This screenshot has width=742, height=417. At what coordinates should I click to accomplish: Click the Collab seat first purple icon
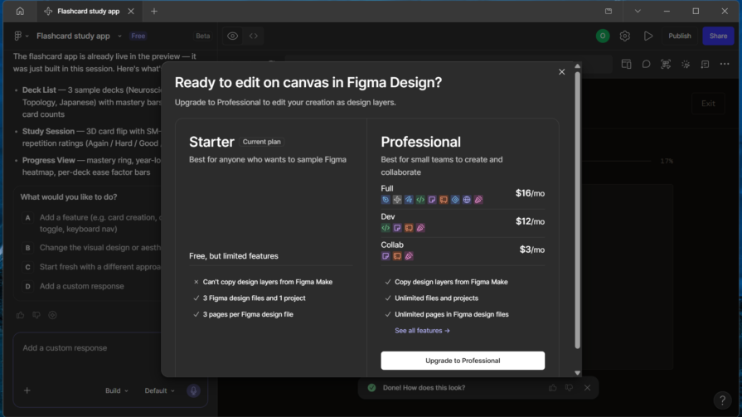point(386,256)
